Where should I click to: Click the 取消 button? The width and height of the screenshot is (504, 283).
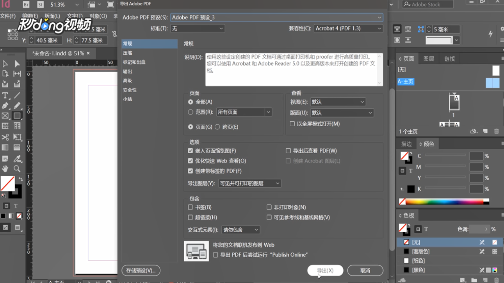(365, 270)
